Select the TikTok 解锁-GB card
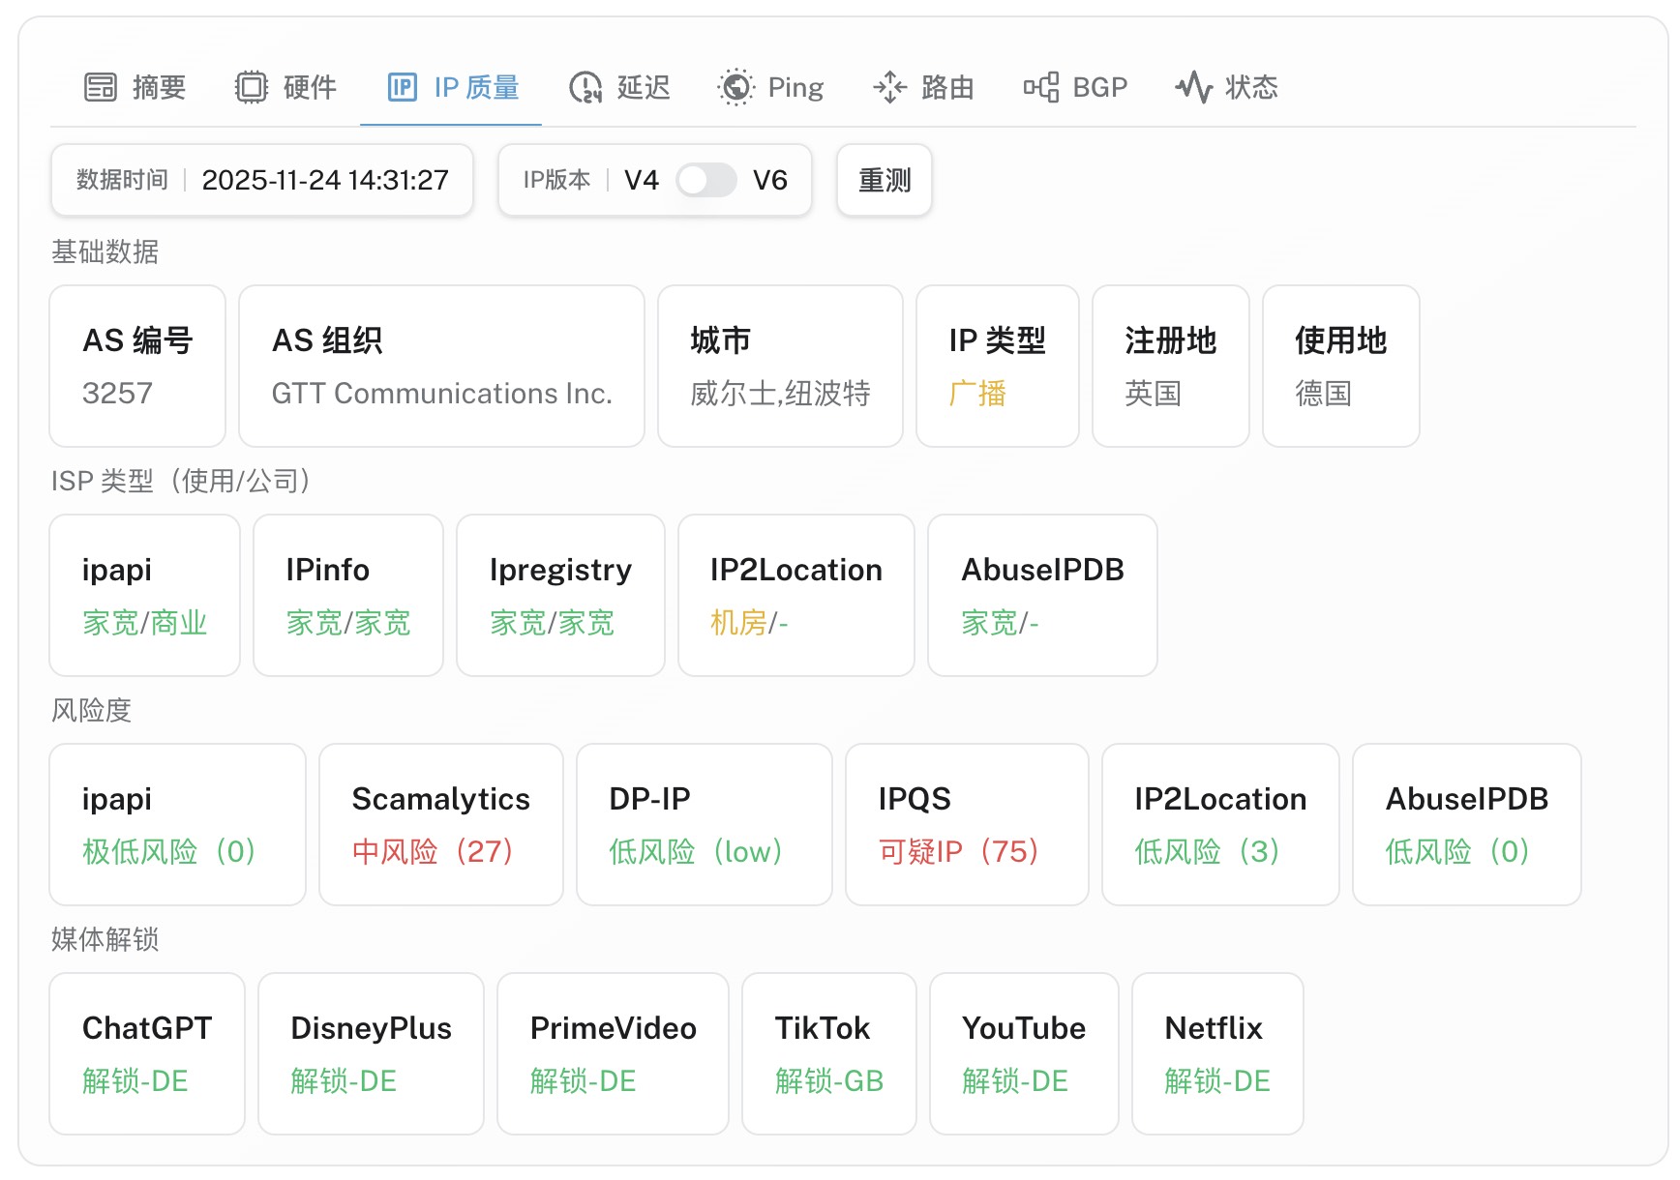Image resolution: width=1680 pixels, height=1180 pixels. (x=828, y=1053)
